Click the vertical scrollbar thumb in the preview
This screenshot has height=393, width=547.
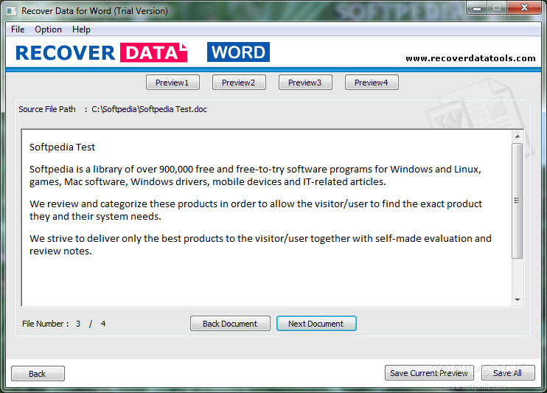click(x=518, y=201)
